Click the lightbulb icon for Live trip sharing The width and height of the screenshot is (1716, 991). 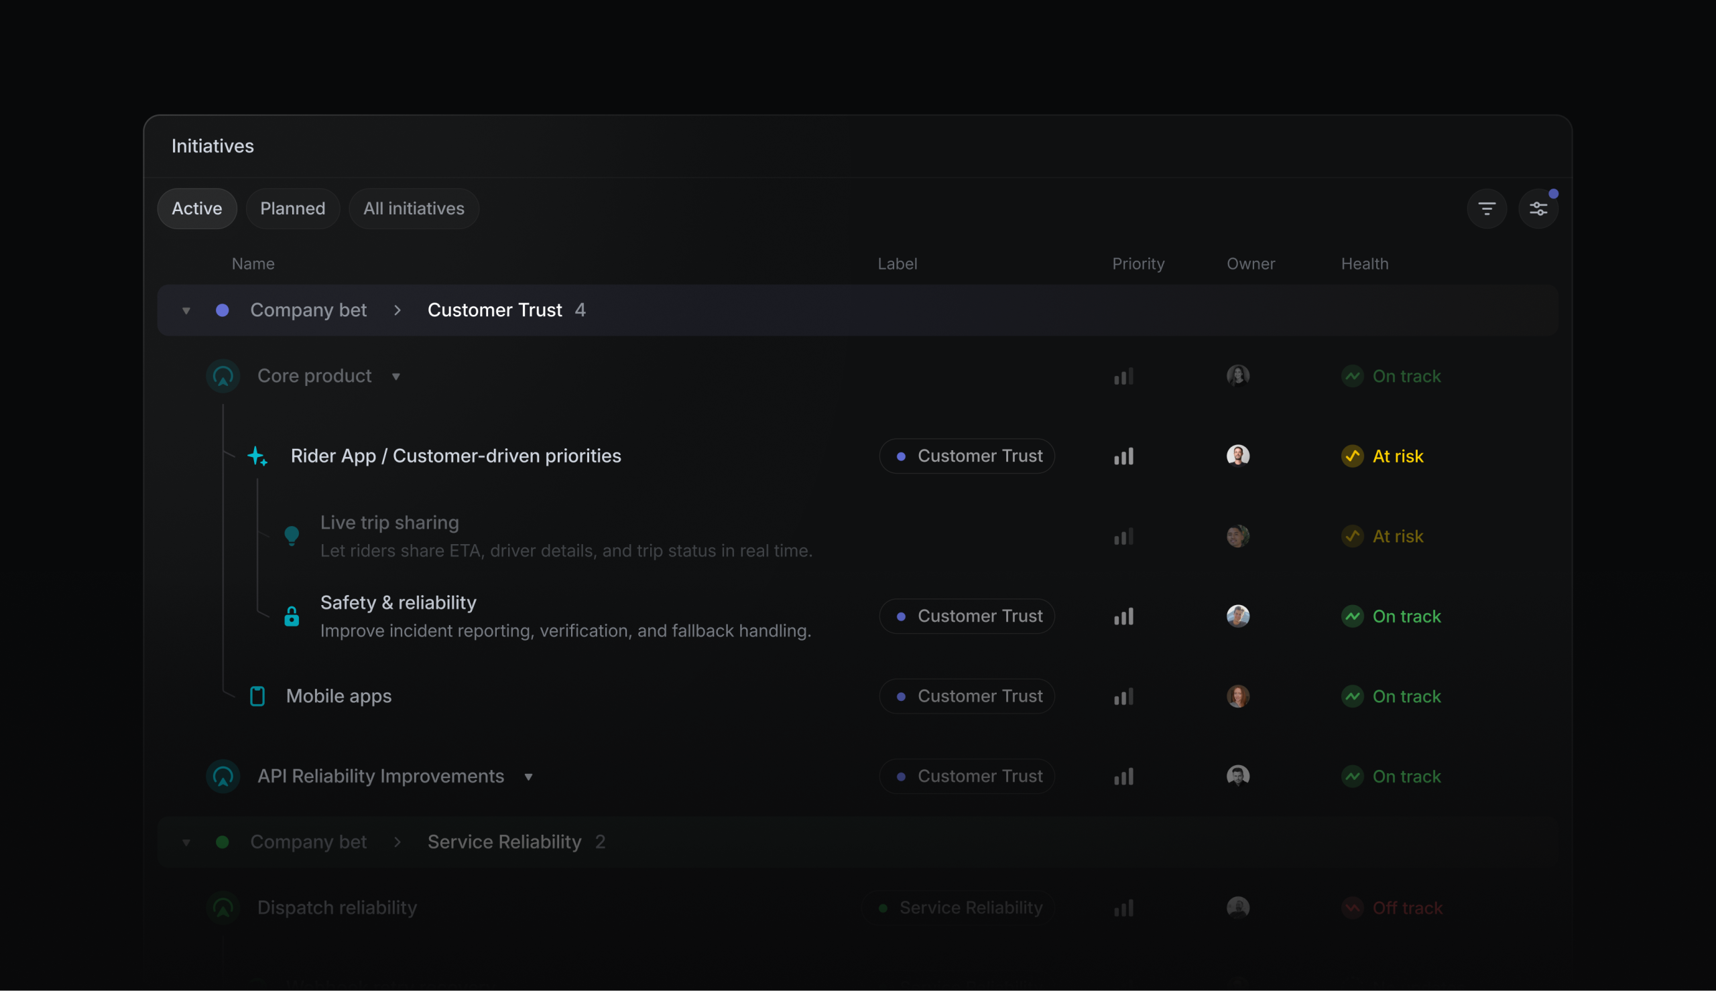(292, 535)
